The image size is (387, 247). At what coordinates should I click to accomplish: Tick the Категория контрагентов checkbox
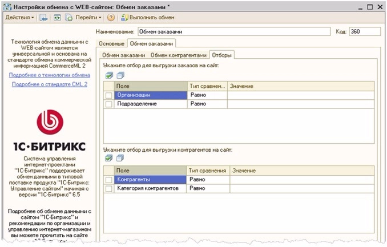pyautogui.click(x=109, y=188)
